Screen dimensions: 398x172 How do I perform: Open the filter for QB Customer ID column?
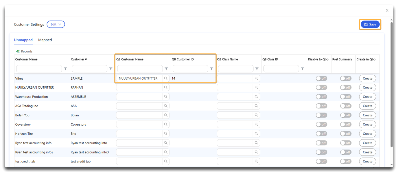pos(211,69)
